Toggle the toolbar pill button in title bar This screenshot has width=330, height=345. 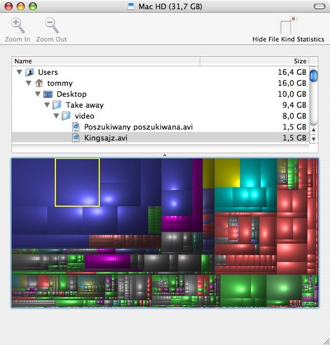pyautogui.click(x=320, y=6)
